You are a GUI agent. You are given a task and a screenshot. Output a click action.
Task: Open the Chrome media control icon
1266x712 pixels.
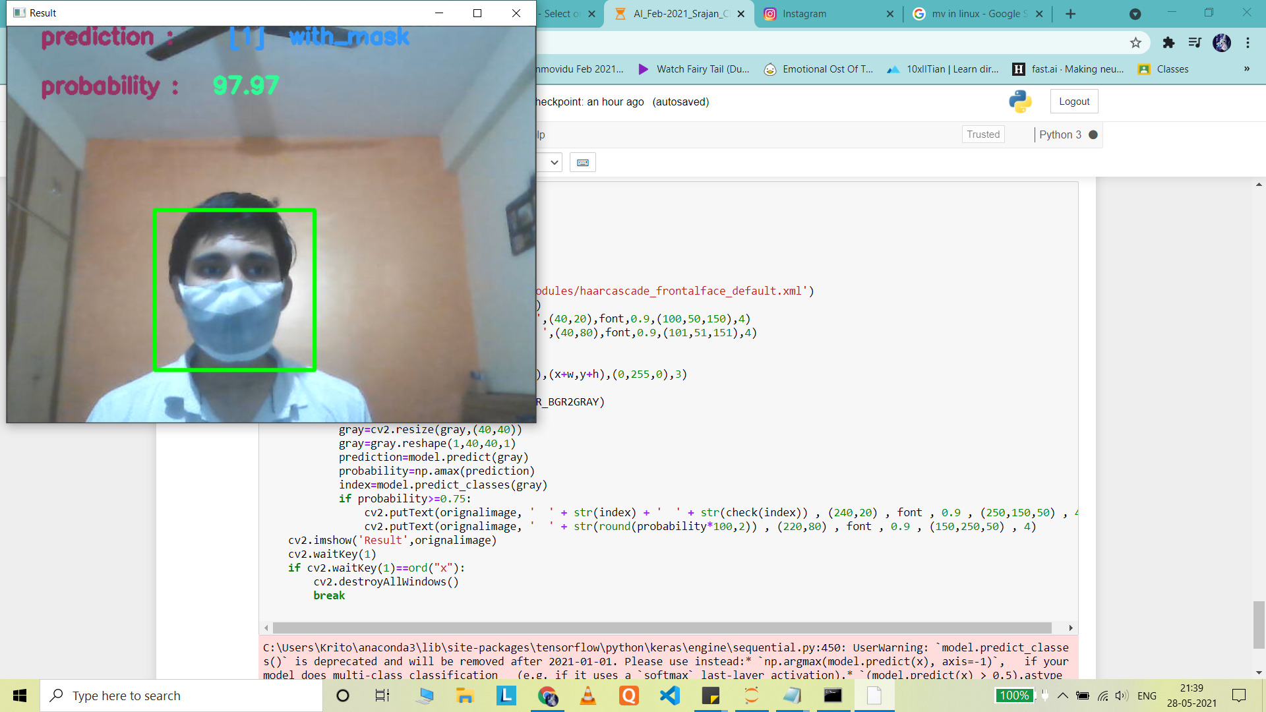pos(1195,43)
